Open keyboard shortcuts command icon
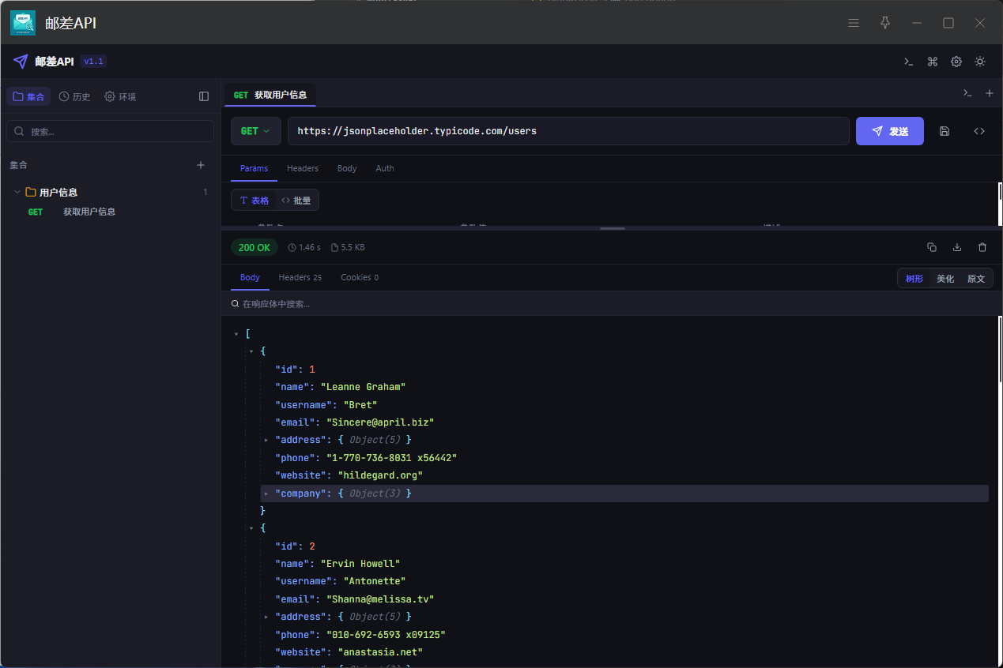The width and height of the screenshot is (1003, 668). [933, 62]
